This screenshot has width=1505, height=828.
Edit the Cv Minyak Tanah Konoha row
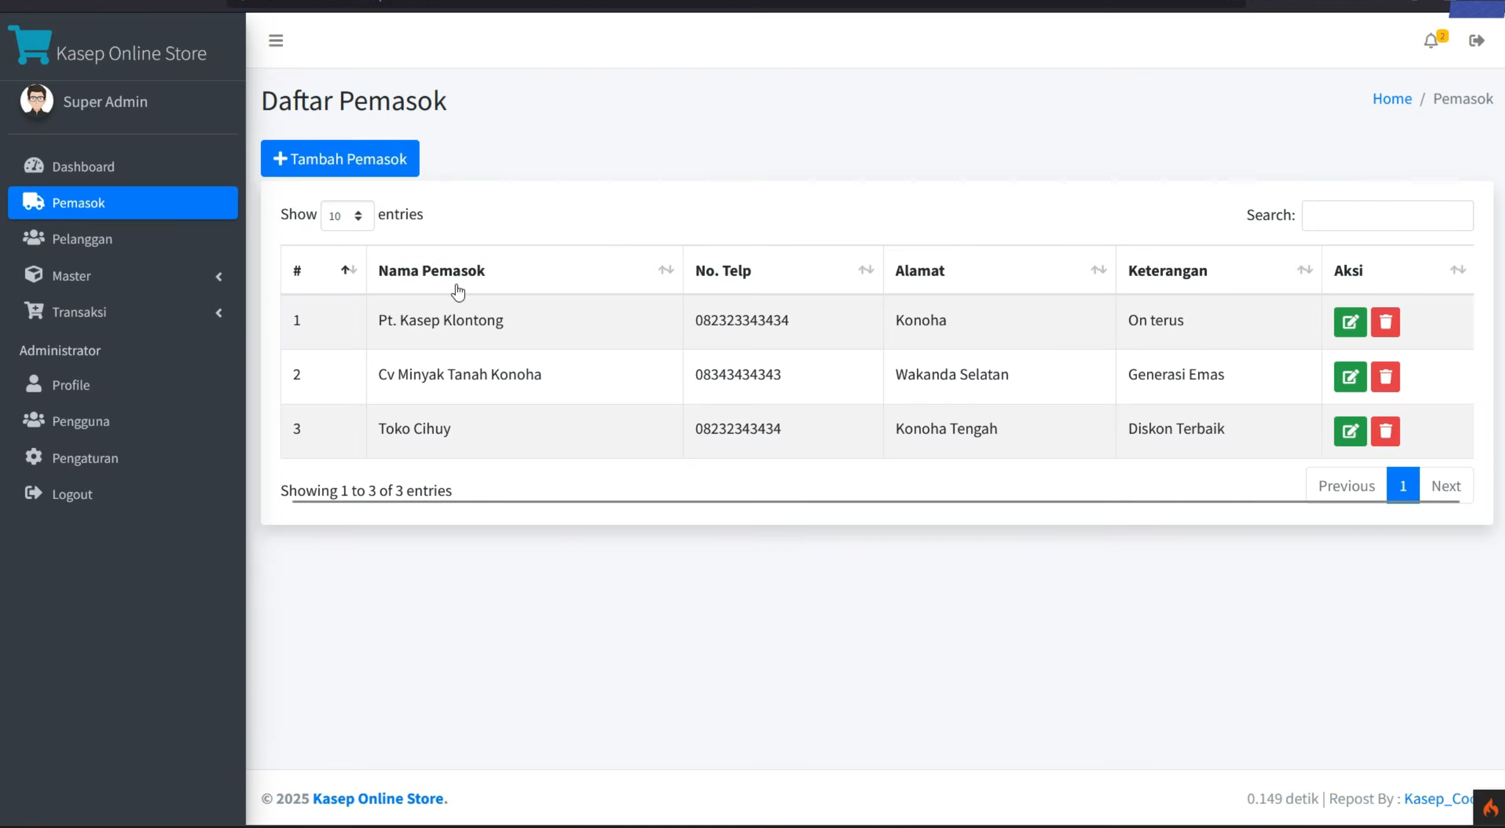[1350, 377]
